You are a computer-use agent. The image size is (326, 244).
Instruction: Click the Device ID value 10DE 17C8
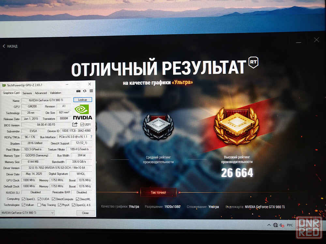coord(76,131)
